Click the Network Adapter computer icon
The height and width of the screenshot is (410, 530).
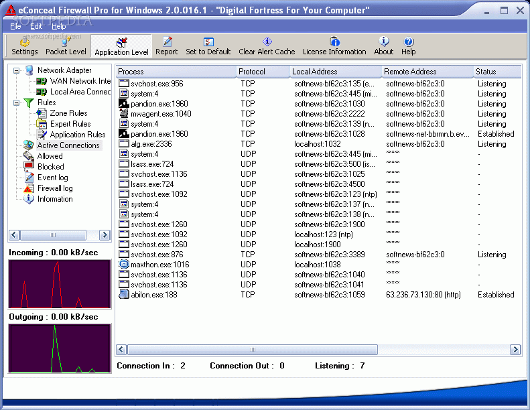(29, 70)
